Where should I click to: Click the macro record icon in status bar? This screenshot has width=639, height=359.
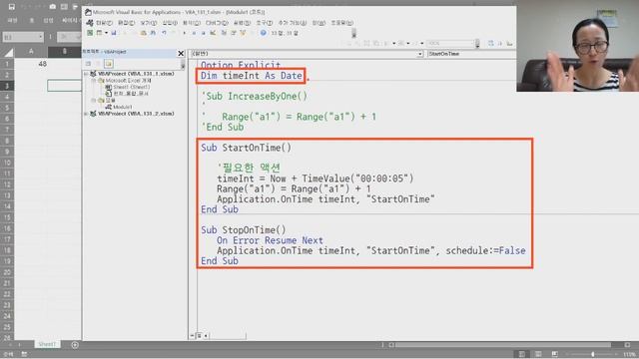pyautogui.click(x=24, y=354)
